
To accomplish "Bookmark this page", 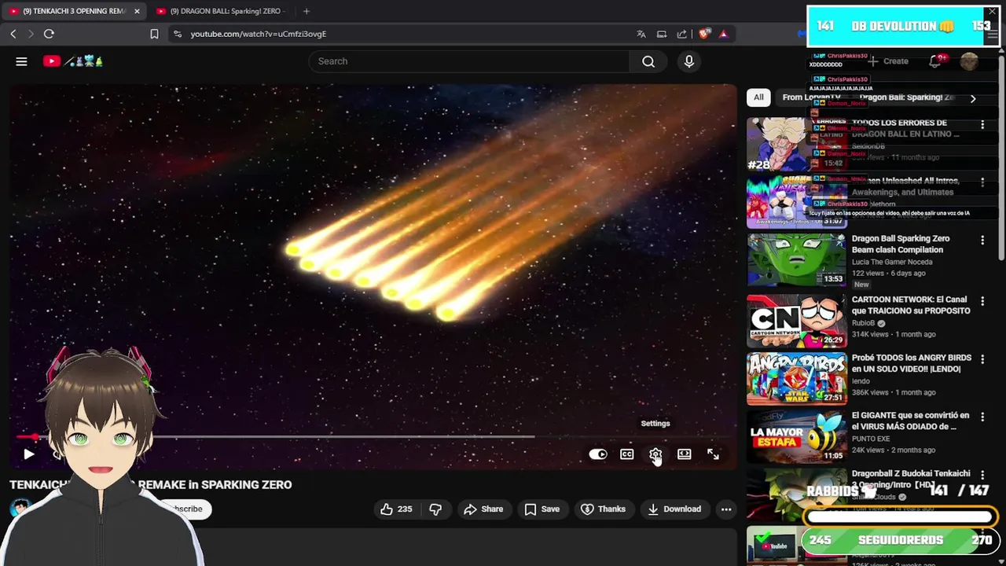I will pos(154,34).
